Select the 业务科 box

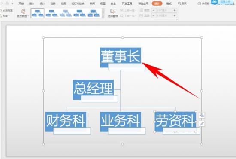click(x=121, y=122)
